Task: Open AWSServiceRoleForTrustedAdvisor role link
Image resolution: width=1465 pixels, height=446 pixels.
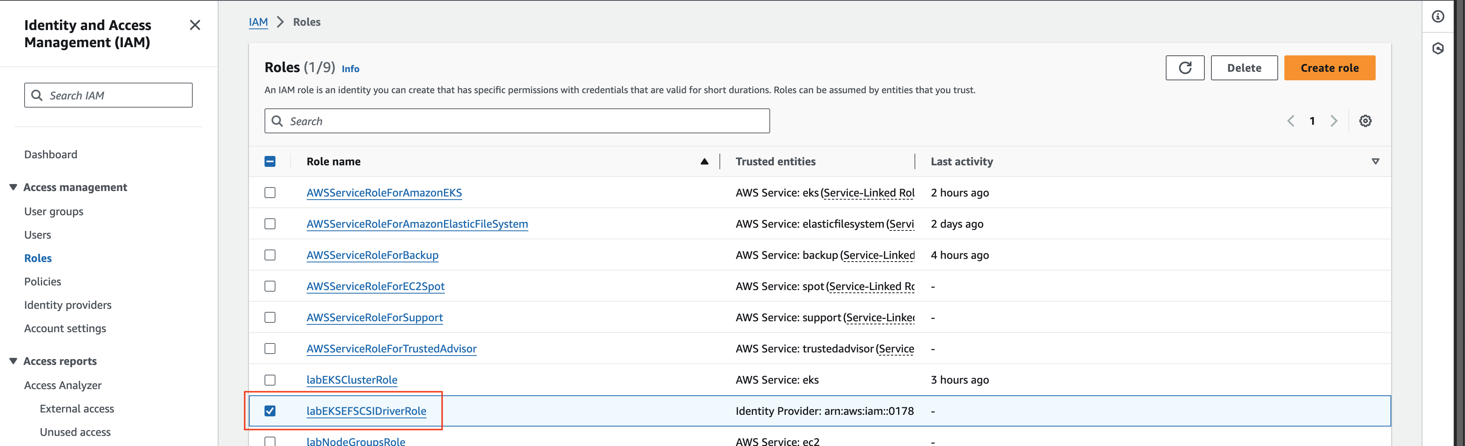Action: (x=391, y=348)
